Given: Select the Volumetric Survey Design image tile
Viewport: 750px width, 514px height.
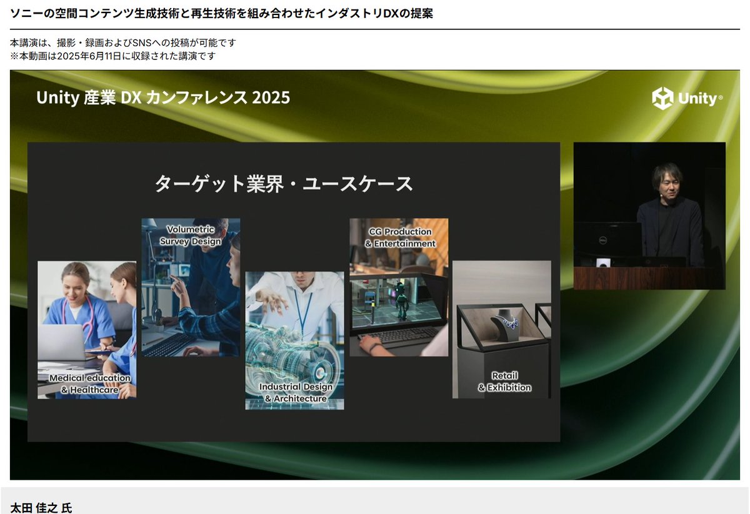Looking at the screenshot, I should 191,287.
